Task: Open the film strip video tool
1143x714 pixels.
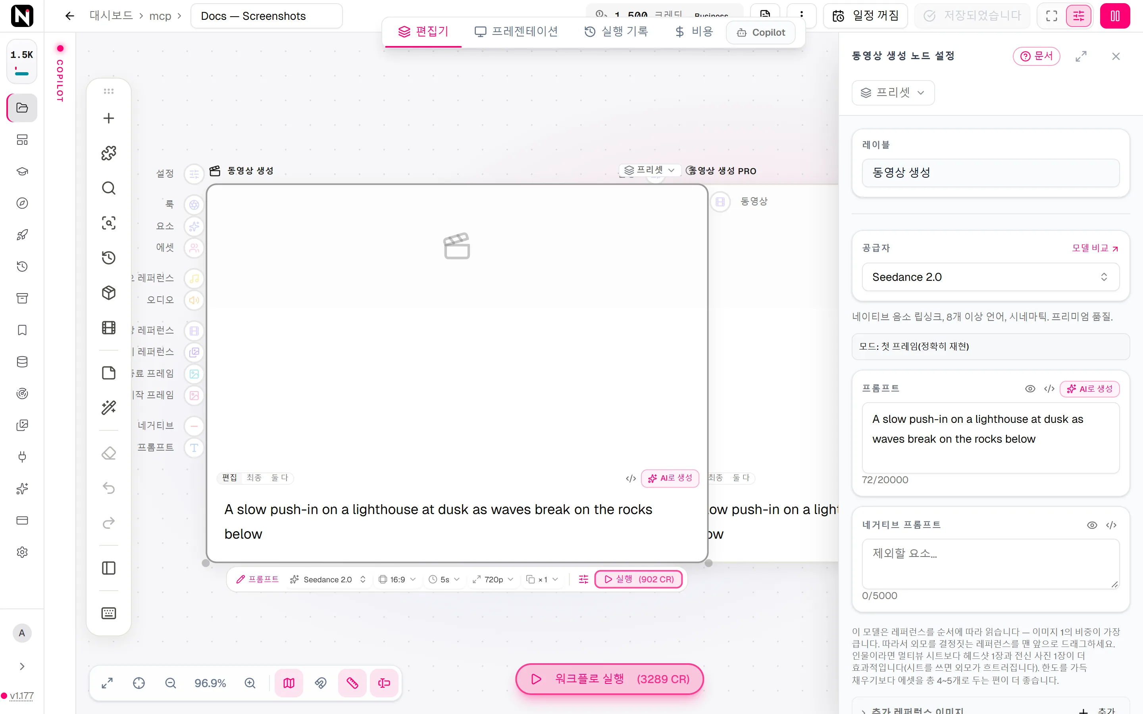Action: pos(109,328)
